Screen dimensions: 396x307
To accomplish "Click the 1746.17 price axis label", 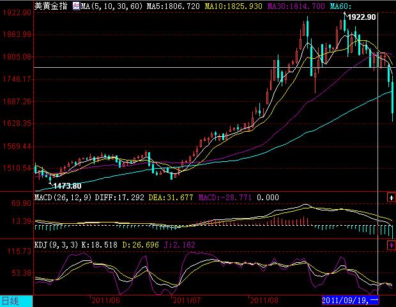I will click(x=17, y=79).
